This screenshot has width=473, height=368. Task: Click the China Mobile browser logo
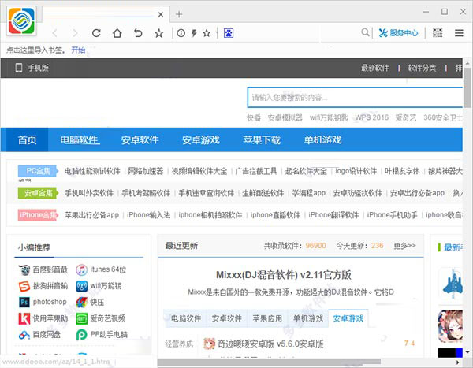[22, 21]
